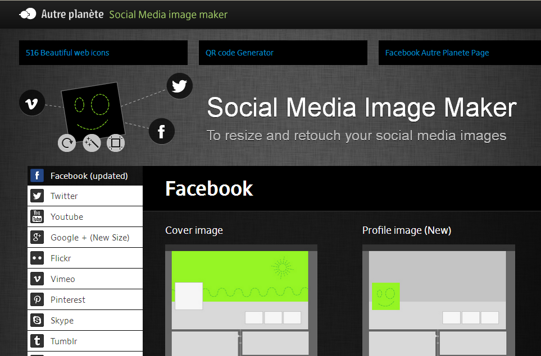Open the Twitter label in the sidebar
This screenshot has width=541, height=356.
[x=64, y=196]
